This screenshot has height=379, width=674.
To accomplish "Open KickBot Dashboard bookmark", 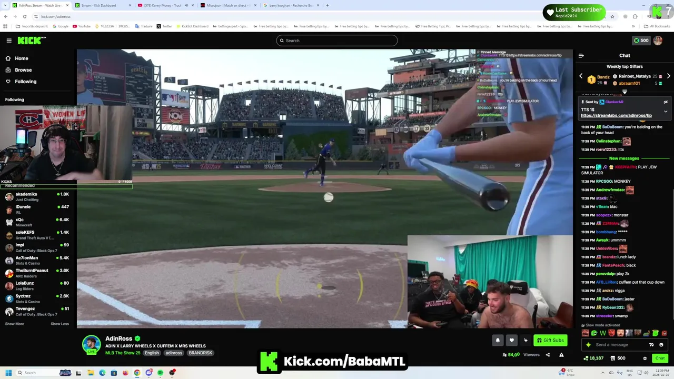I will [192, 26].
